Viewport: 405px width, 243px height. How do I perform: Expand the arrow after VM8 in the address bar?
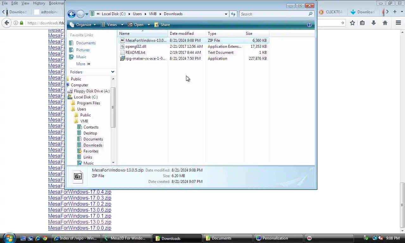[x=160, y=14]
